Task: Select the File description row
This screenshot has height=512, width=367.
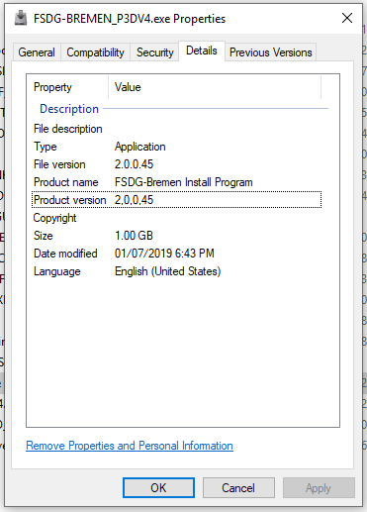Action: click(176, 129)
